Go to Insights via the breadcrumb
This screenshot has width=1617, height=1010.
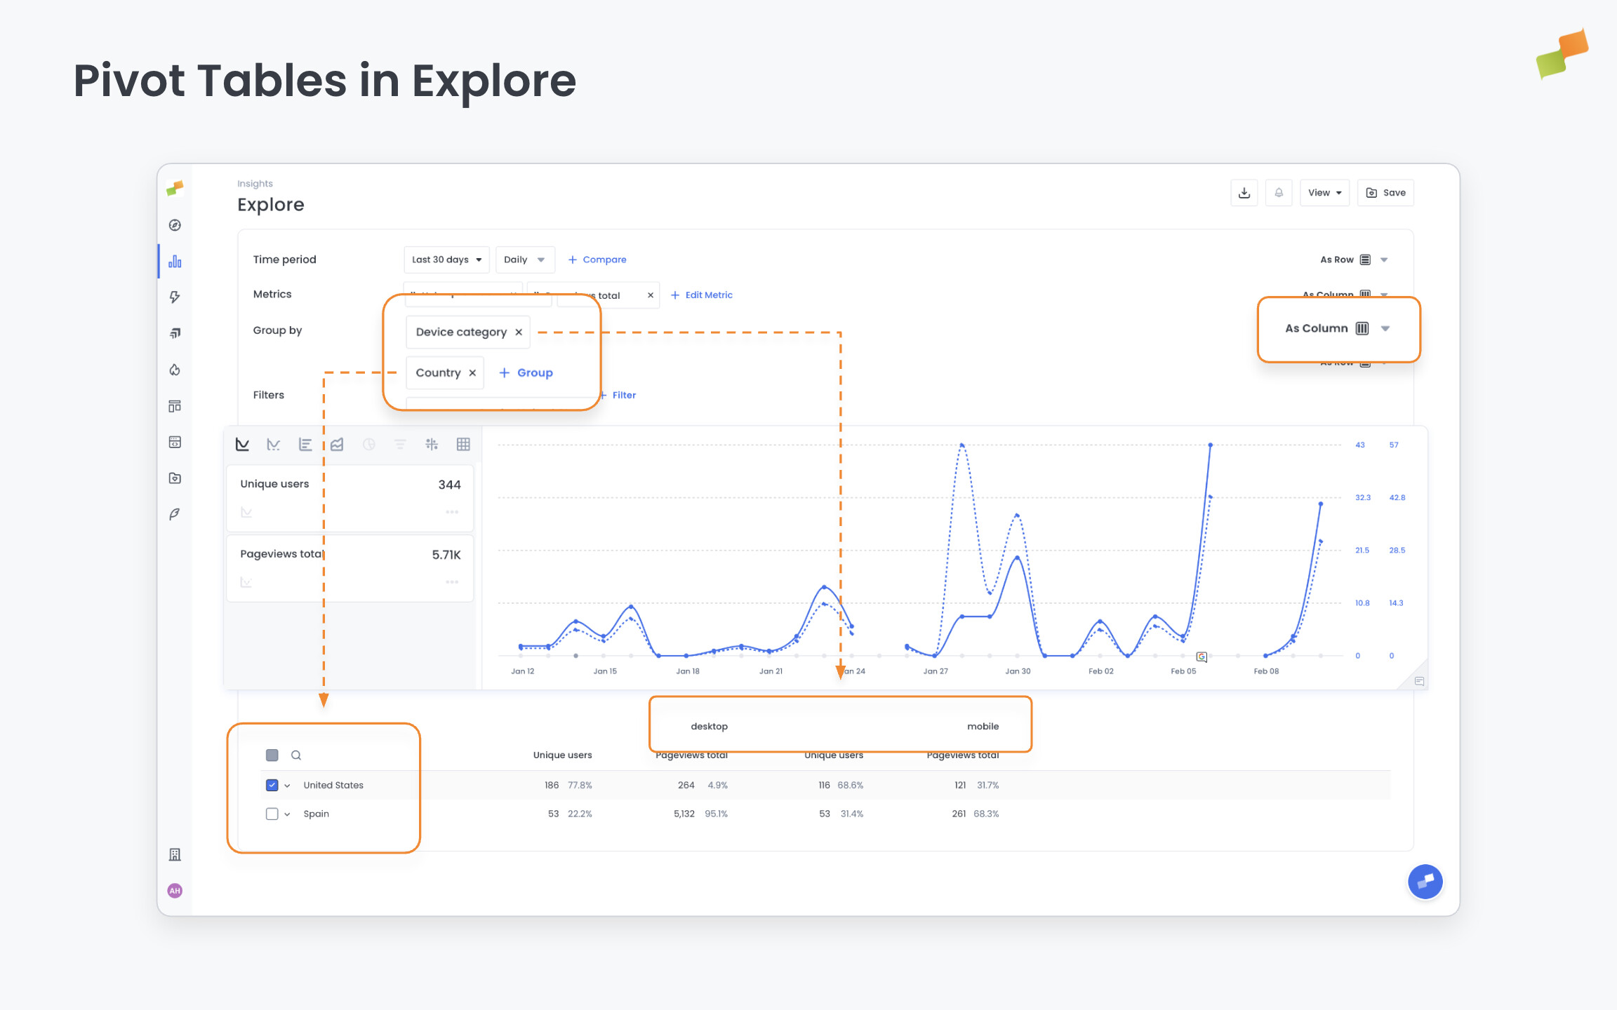pos(255,183)
